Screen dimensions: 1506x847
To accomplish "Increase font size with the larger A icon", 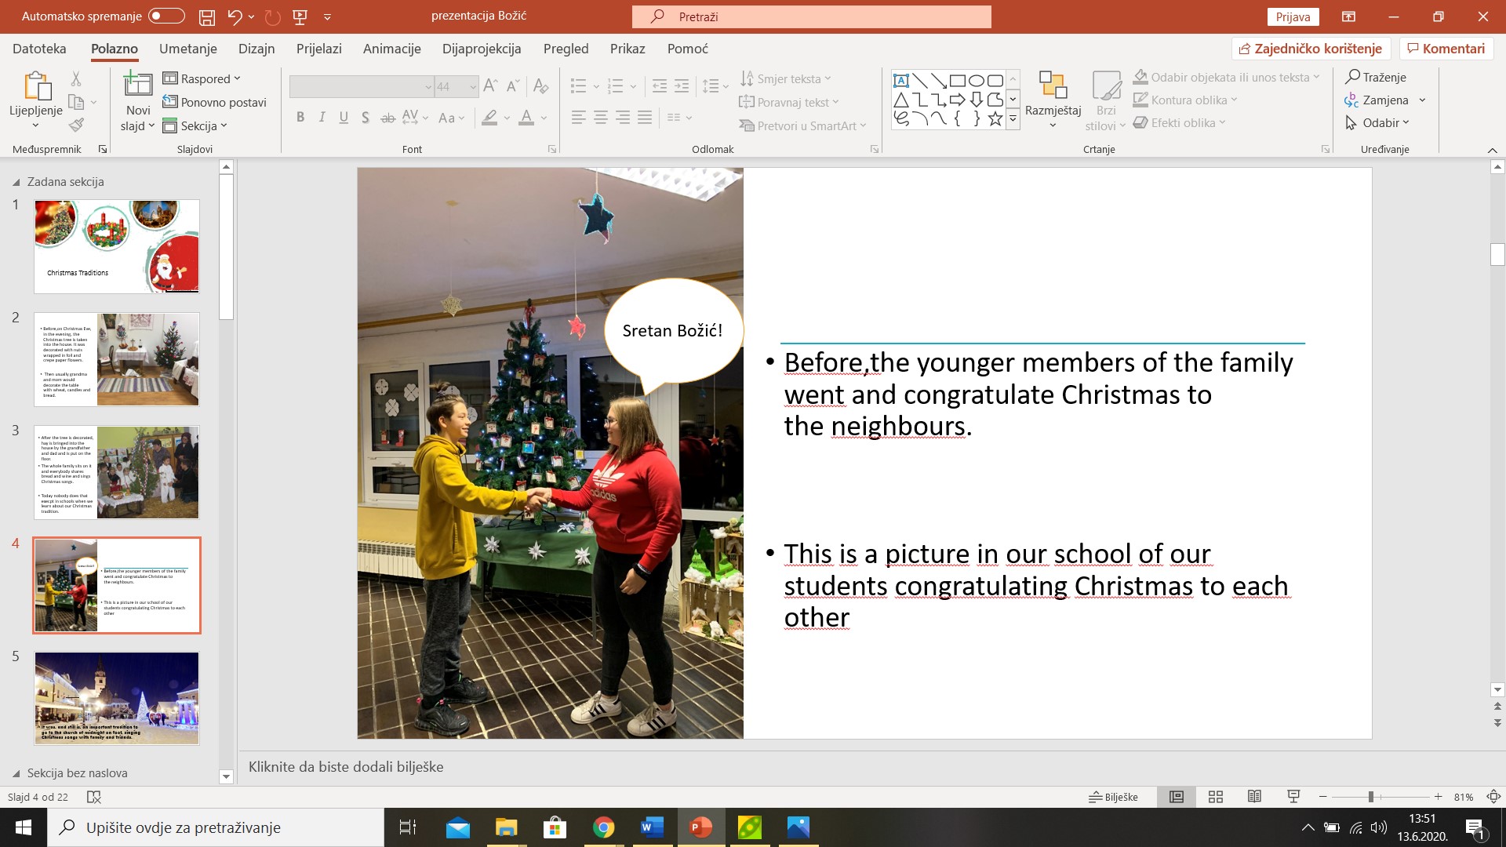I will tap(491, 85).
